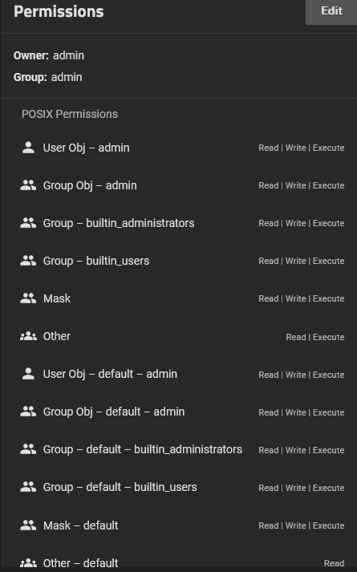Image resolution: width=357 pixels, height=572 pixels.
Task: Click the Group Obj default admin icon
Action: [28, 412]
